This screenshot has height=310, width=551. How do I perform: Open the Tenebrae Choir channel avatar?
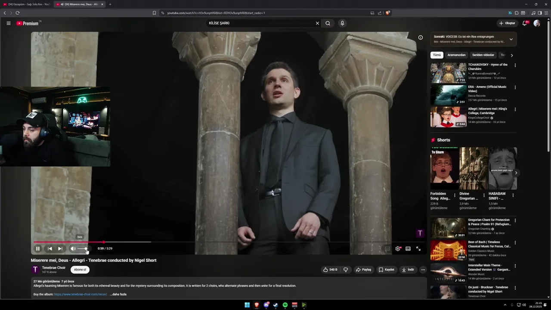pos(35,270)
